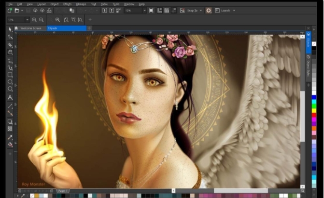
Task: Click the Zoom in magnifier
Action: pos(34,20)
